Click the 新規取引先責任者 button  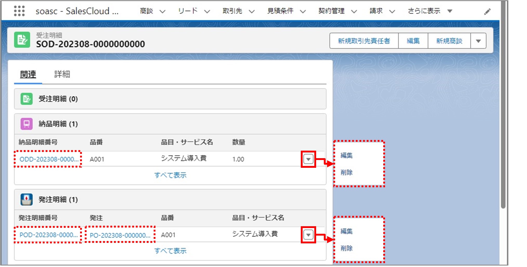point(364,41)
